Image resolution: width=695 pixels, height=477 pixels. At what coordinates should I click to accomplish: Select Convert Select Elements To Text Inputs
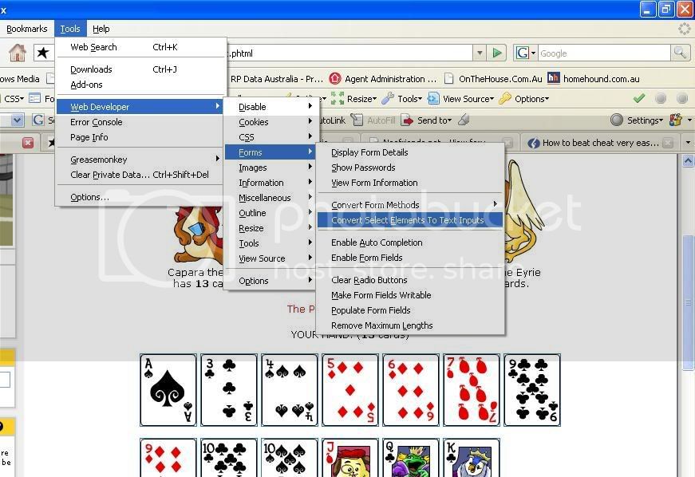tap(407, 220)
